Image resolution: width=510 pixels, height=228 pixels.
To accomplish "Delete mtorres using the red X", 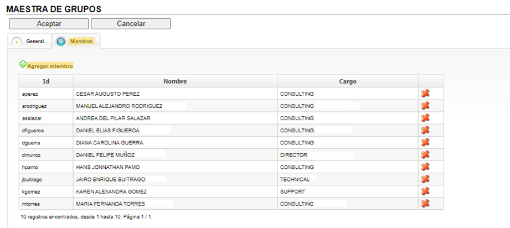I will (425, 204).
